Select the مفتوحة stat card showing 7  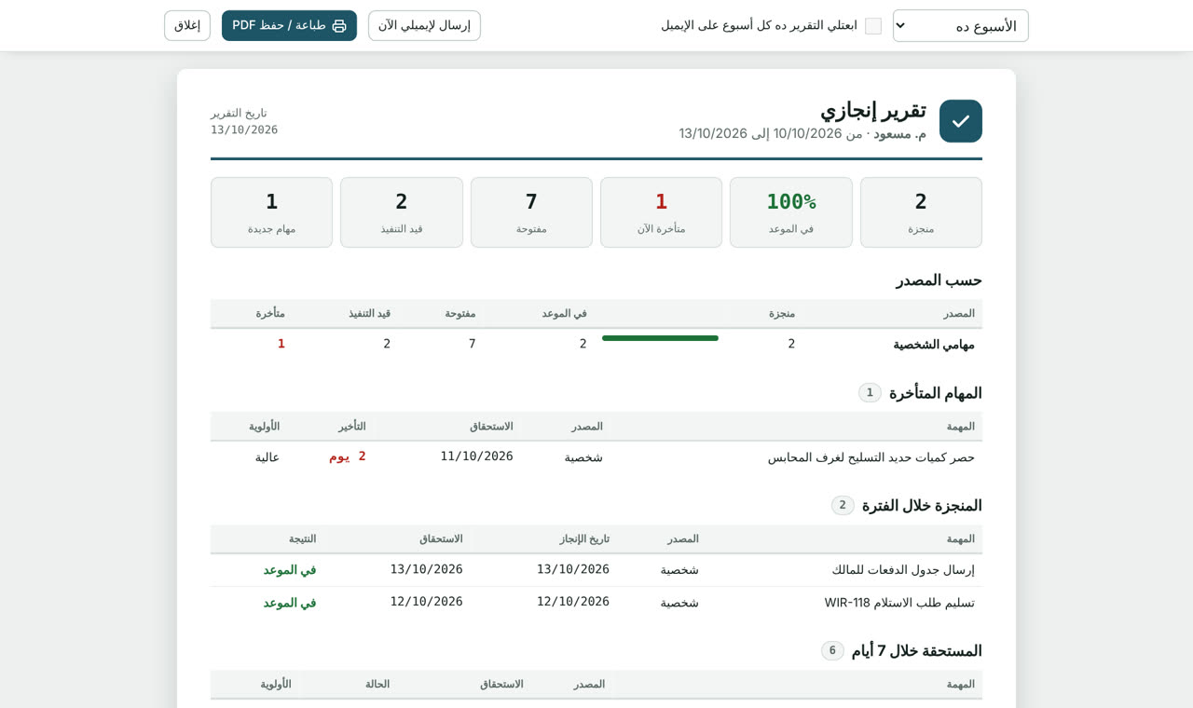click(531, 212)
